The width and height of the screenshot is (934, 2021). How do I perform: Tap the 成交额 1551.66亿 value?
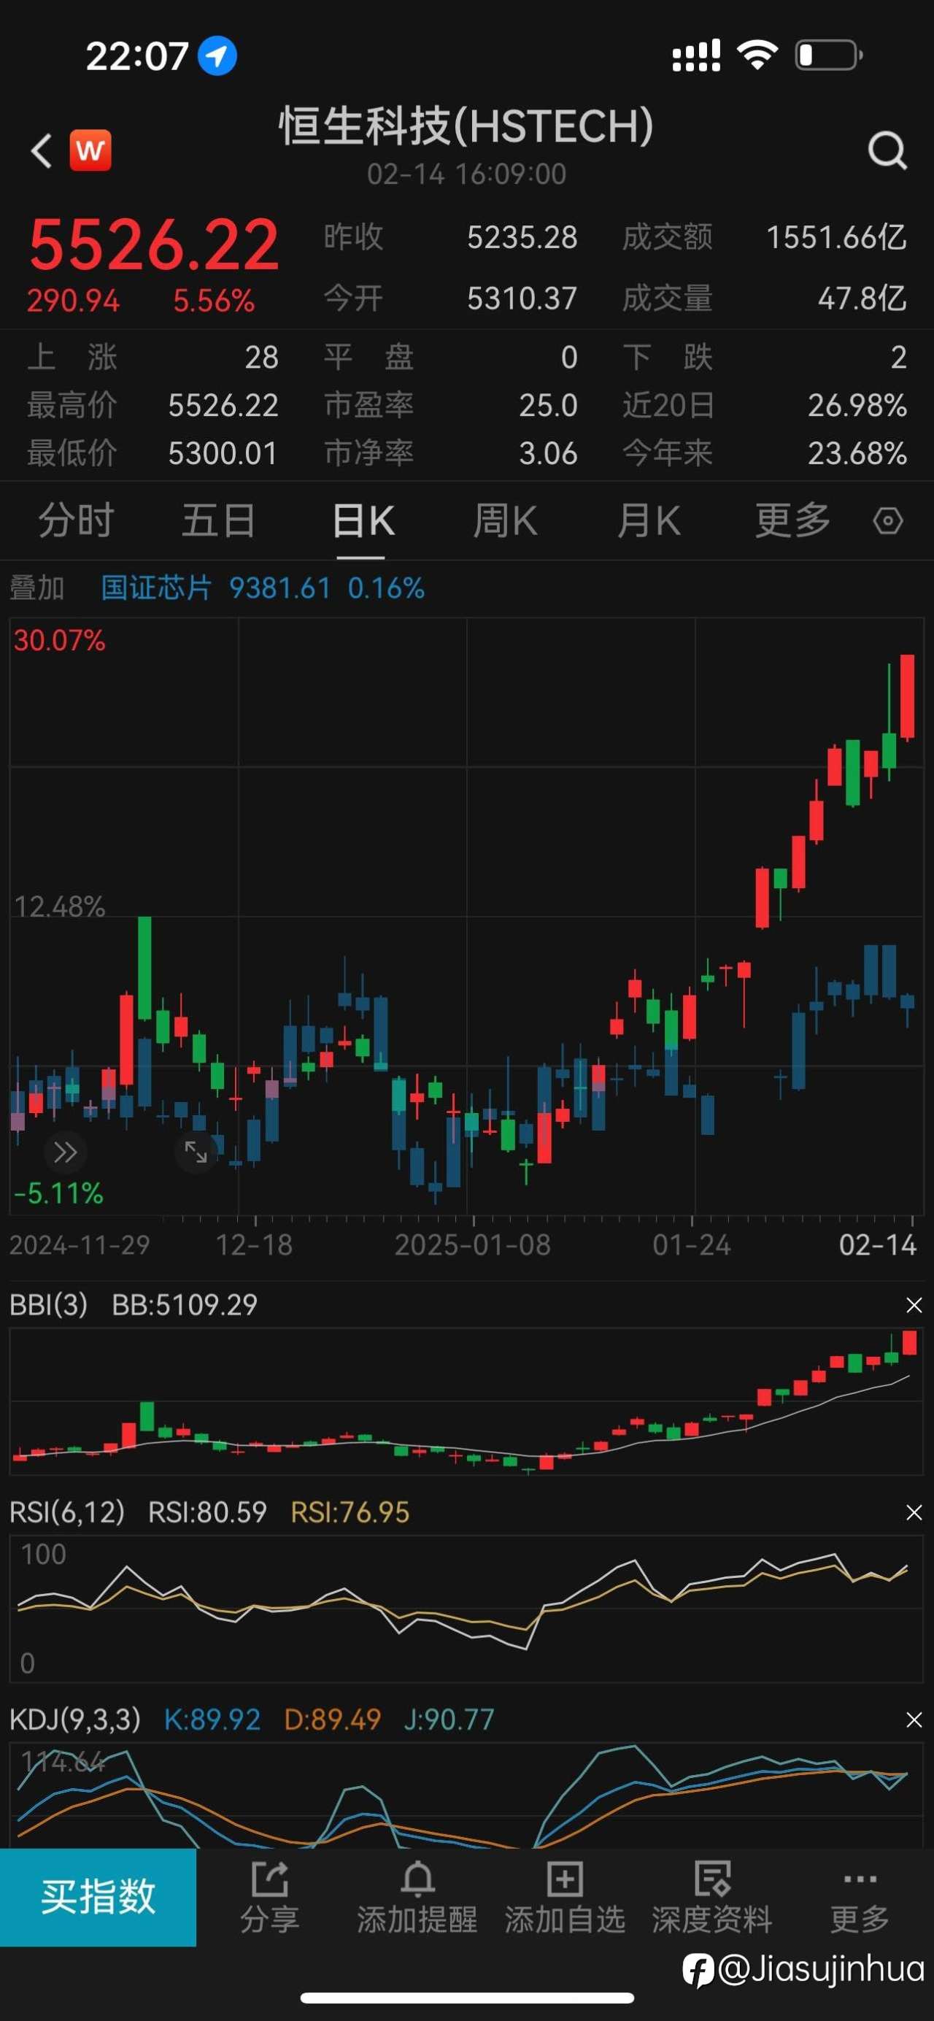[836, 237]
